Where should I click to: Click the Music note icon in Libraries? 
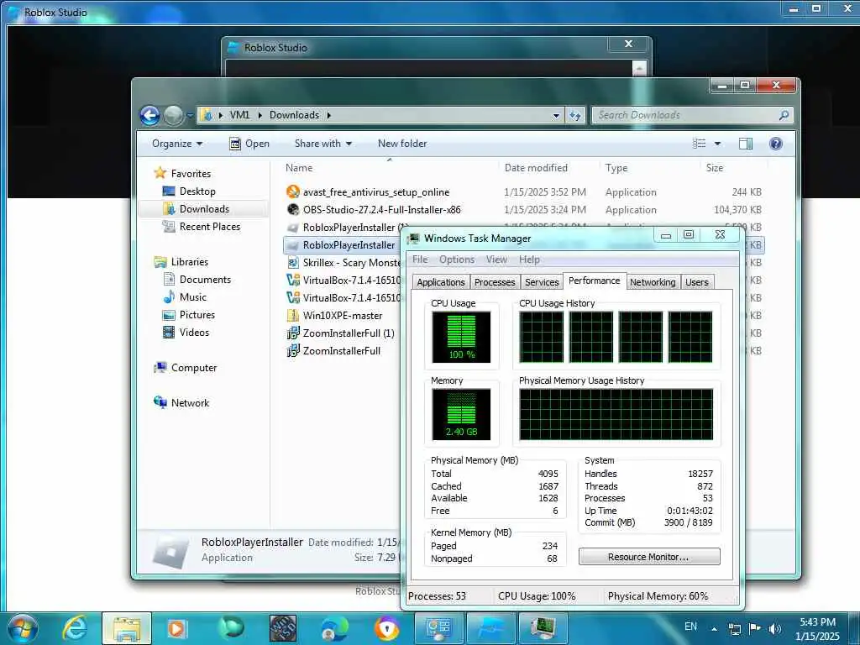pos(169,297)
